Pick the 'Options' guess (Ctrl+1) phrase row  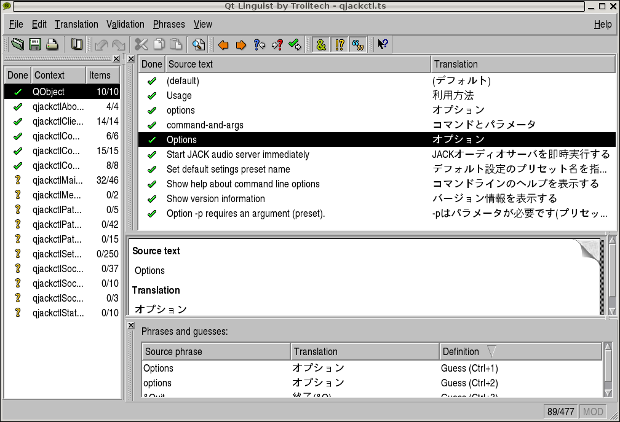pyautogui.click(x=372, y=369)
